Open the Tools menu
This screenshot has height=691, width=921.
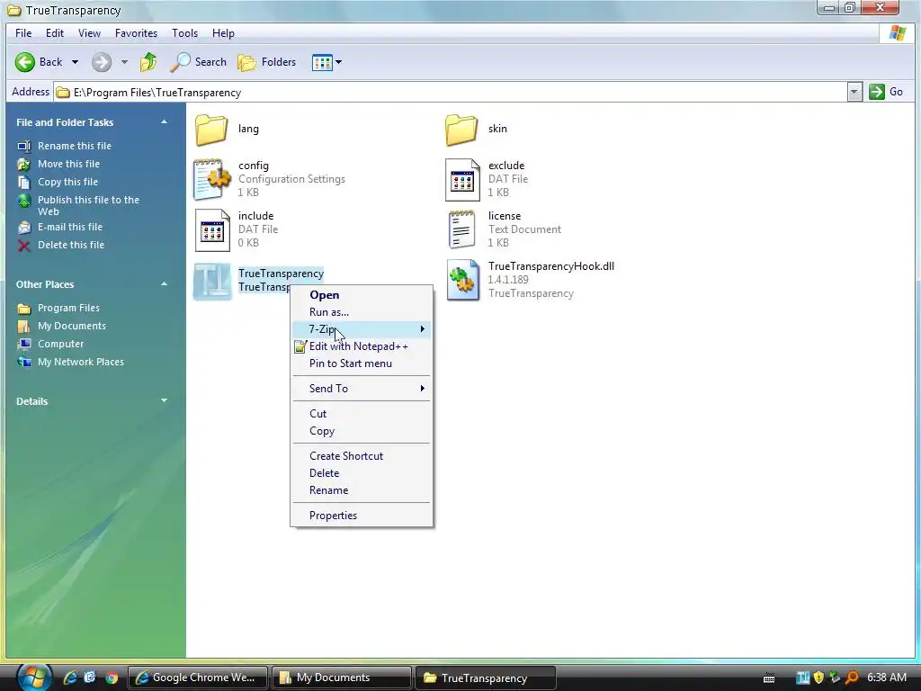(184, 33)
